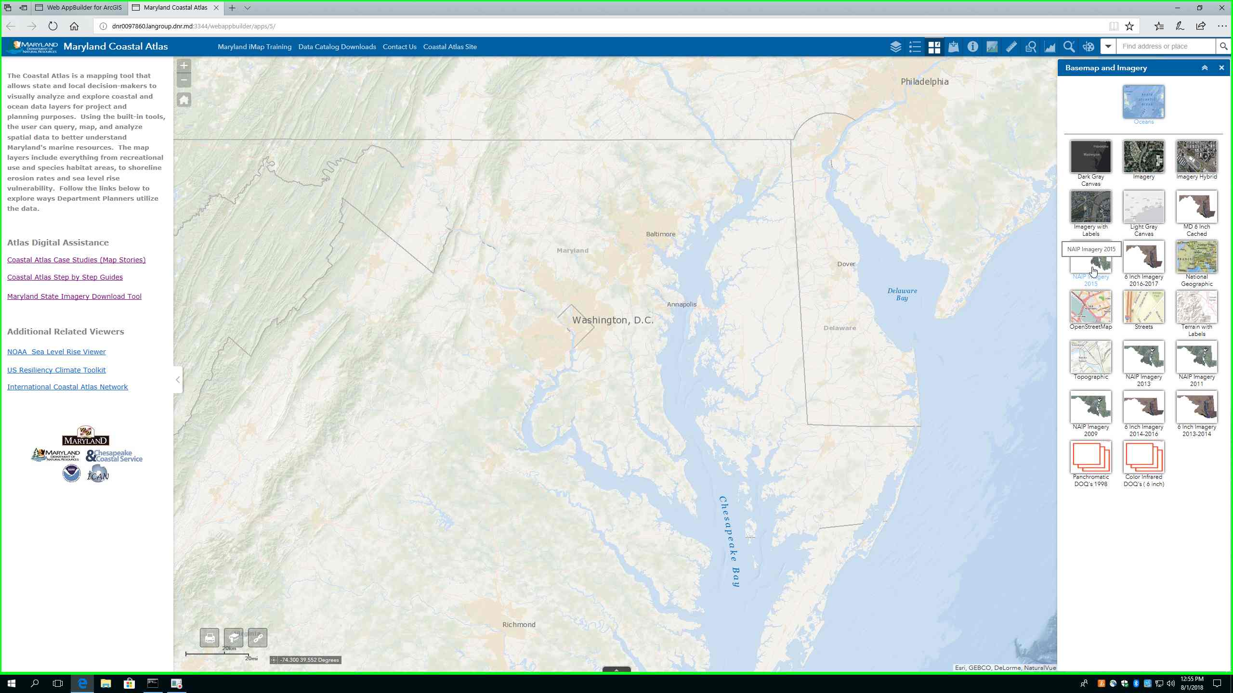The height and width of the screenshot is (693, 1233).
Task: Collapse the left sidebar info panel
Action: (x=178, y=380)
